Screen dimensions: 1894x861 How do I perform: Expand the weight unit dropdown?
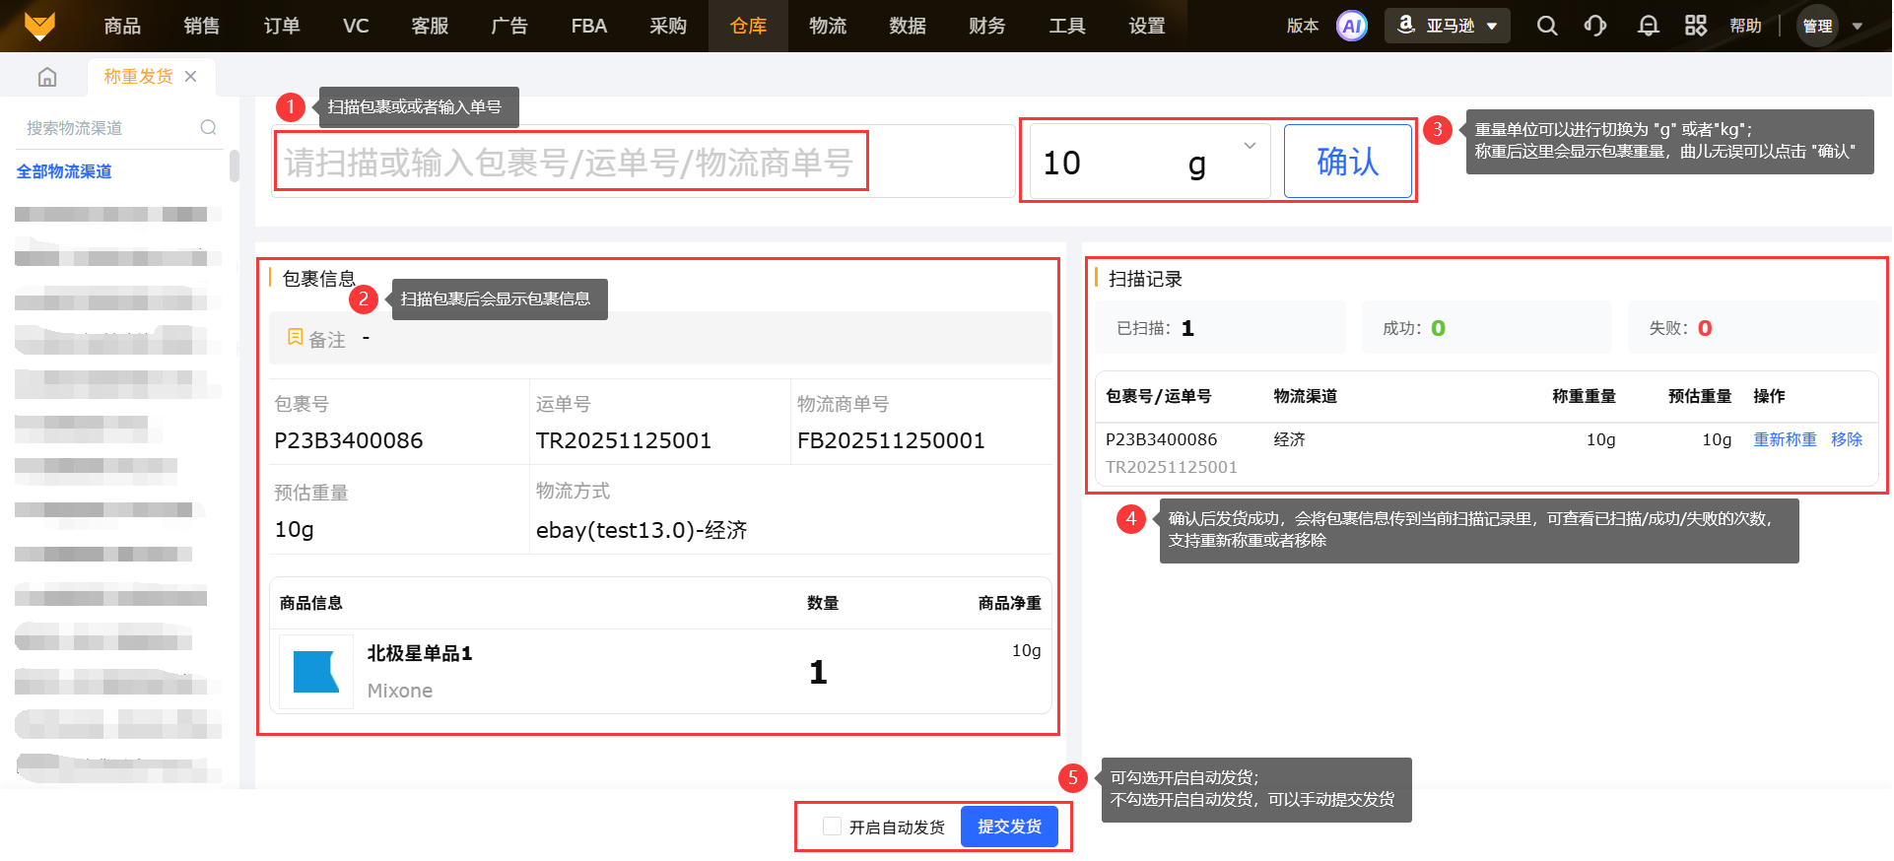1250,146
